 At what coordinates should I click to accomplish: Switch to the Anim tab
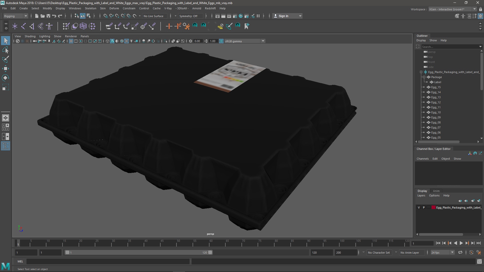coord(436,191)
